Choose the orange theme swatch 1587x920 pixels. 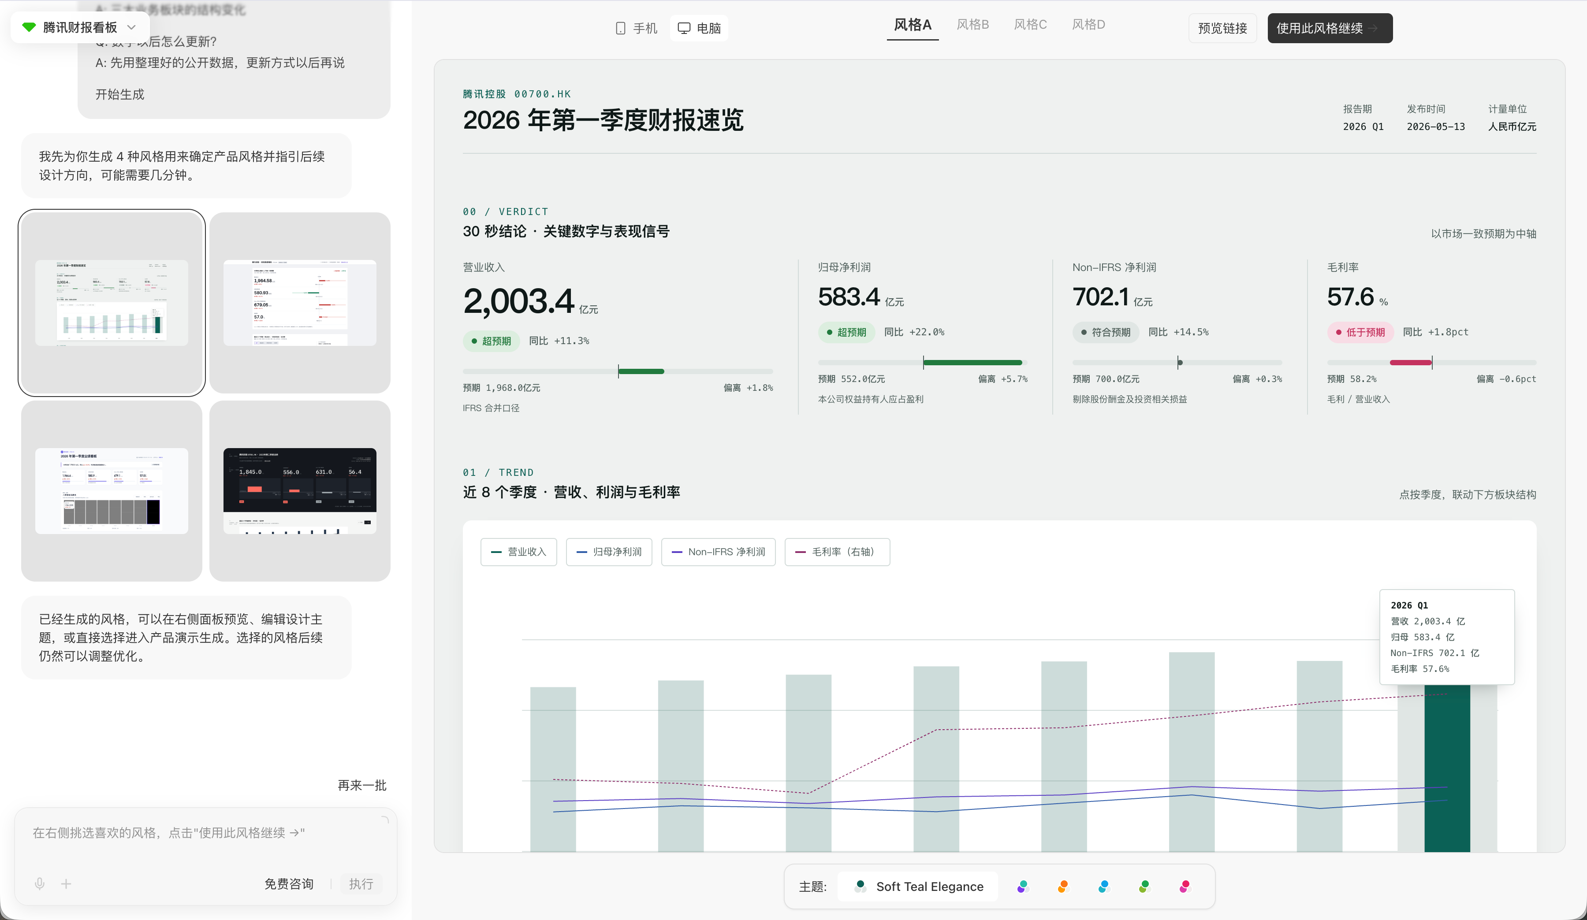1063,887
